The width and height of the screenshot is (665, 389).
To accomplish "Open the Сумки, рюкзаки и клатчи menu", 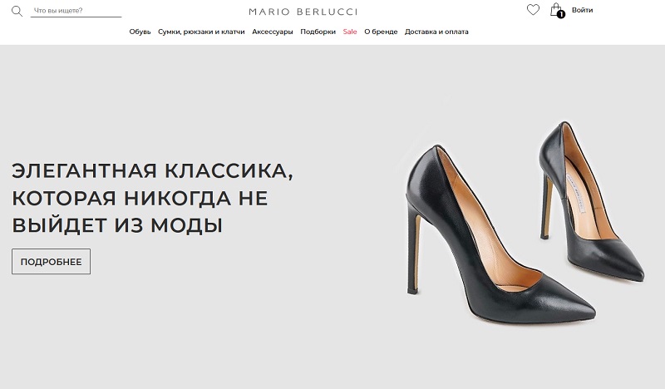I will 201,32.
